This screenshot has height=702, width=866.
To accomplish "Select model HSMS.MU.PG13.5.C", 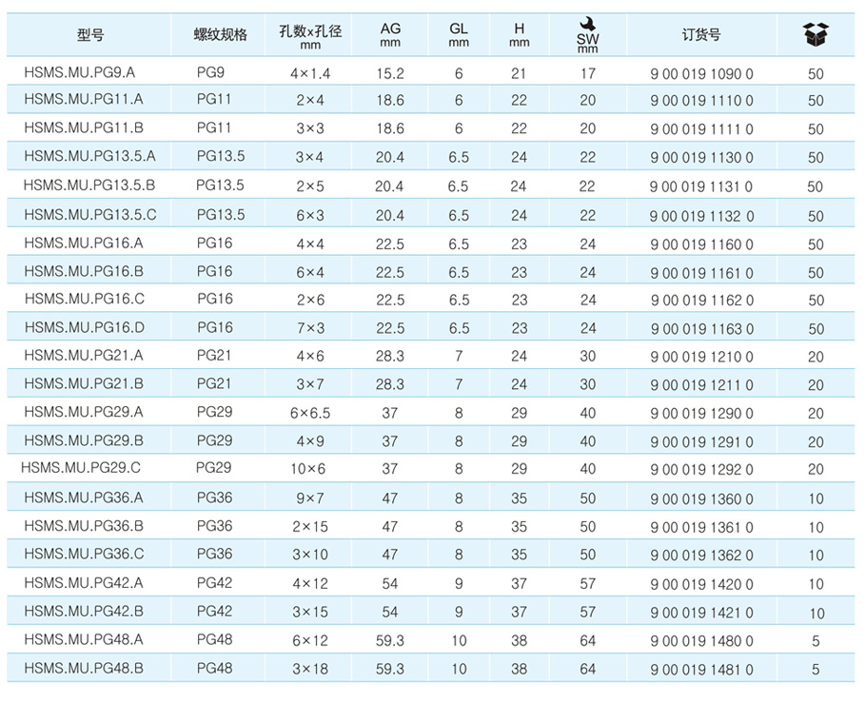I will [90, 215].
